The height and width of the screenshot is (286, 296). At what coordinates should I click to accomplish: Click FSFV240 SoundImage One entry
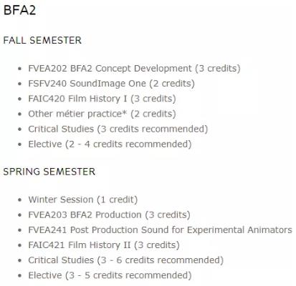click(x=111, y=84)
